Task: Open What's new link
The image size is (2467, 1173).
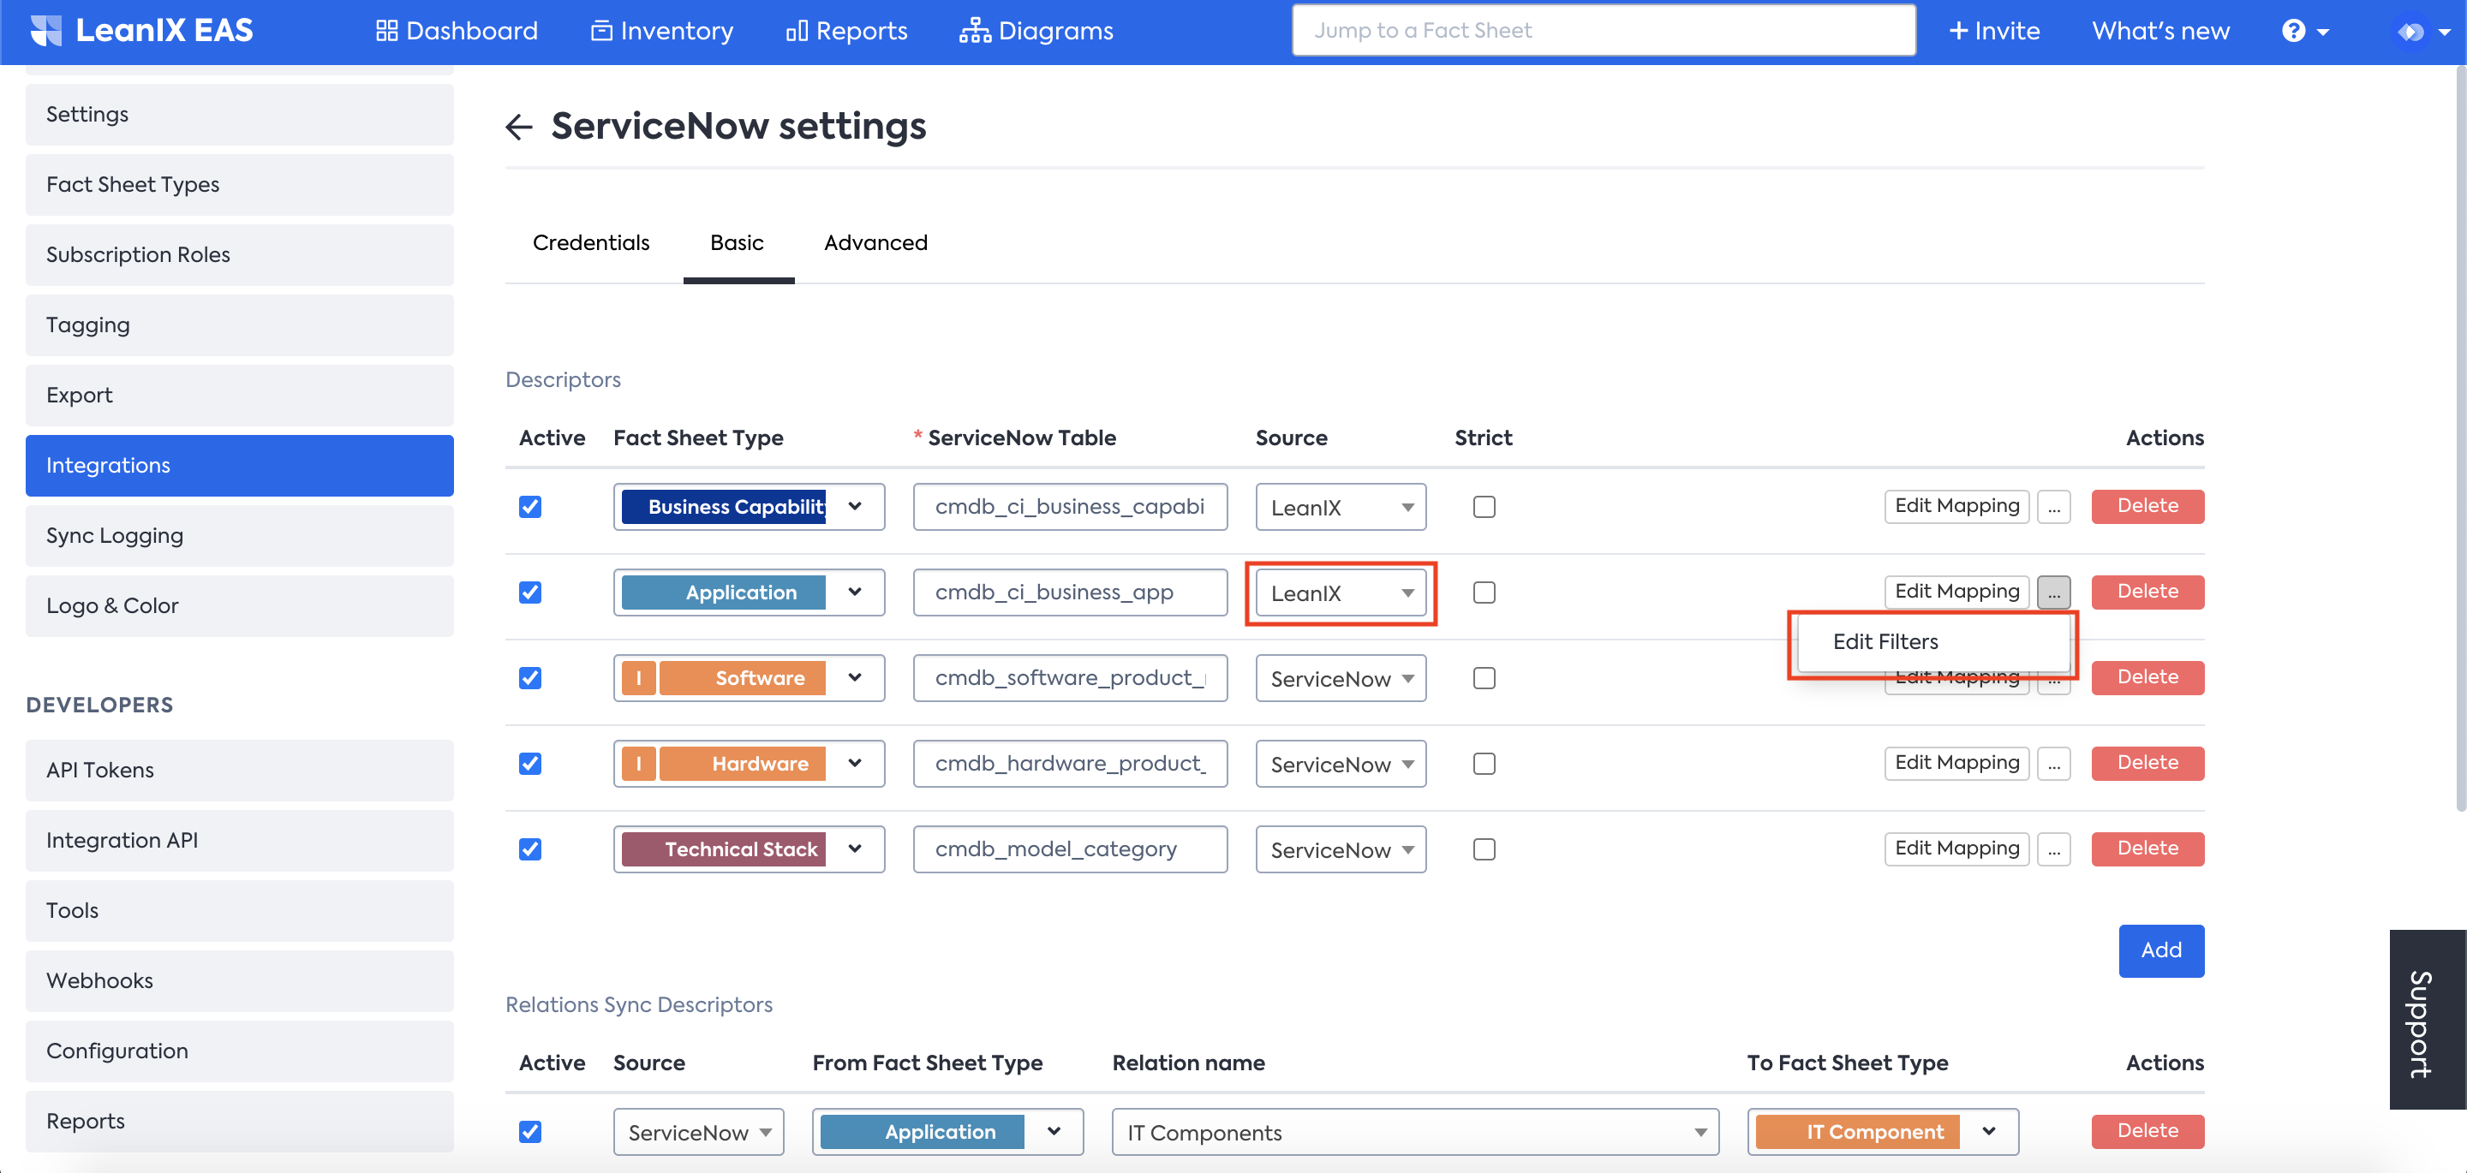Action: tap(2159, 31)
